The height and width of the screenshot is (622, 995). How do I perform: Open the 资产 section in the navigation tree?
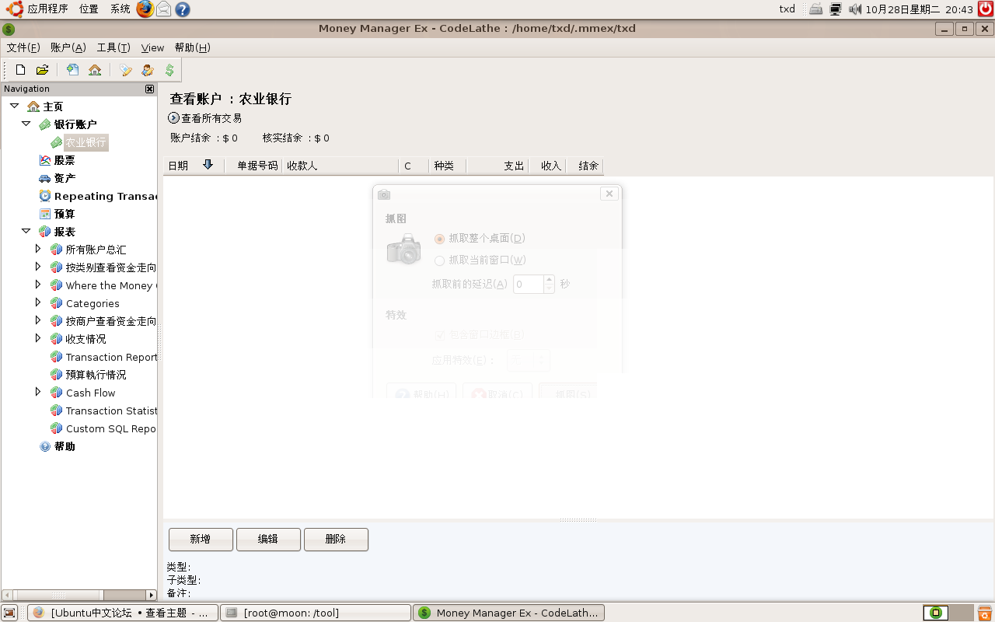65,178
